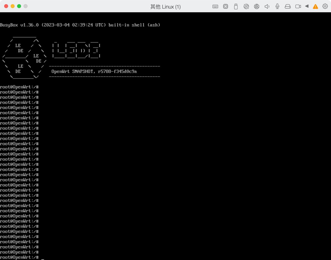Viewport: 331px width, 260px height.
Task: Click the green full-screen window button
Action: tap(19, 6)
